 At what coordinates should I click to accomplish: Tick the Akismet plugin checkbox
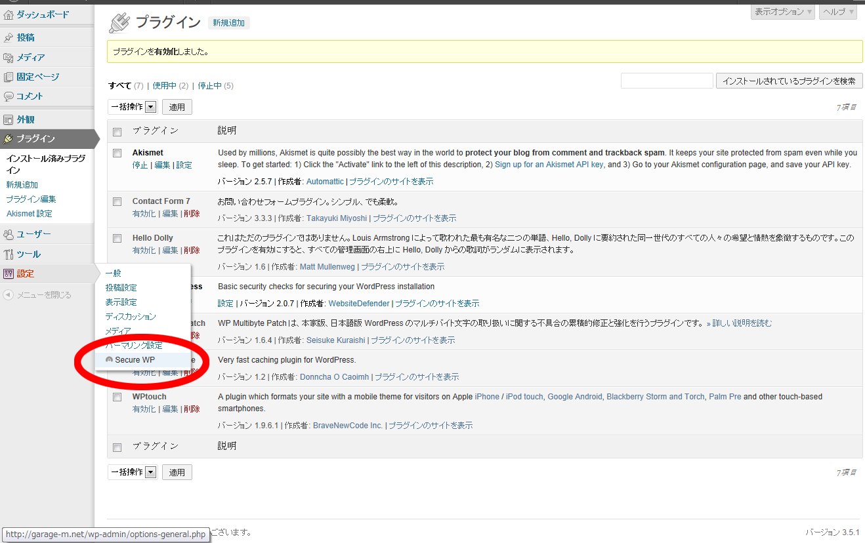117,153
